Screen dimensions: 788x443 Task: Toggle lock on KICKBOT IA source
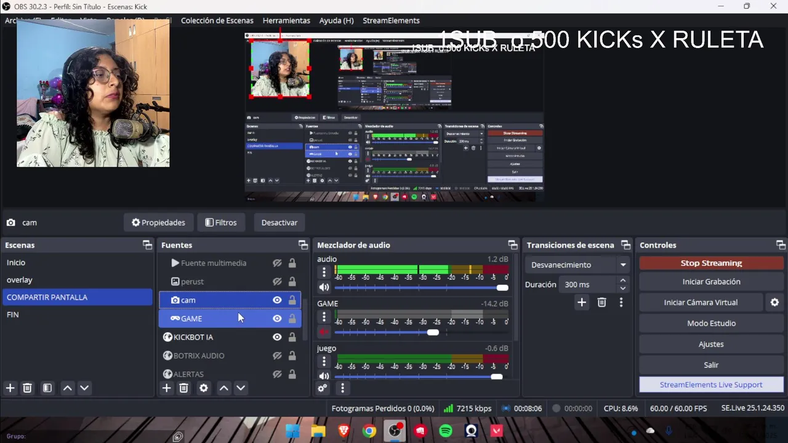point(292,337)
